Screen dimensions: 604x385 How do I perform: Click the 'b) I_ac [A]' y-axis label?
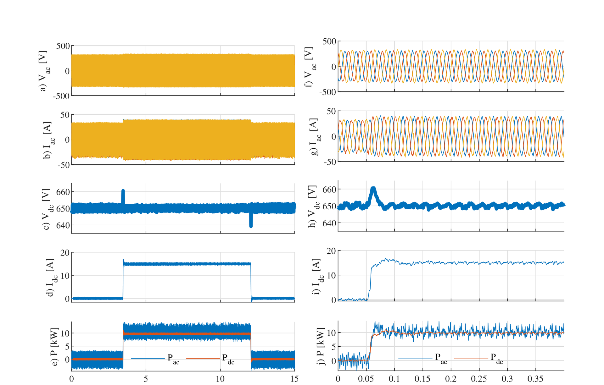click(49, 140)
